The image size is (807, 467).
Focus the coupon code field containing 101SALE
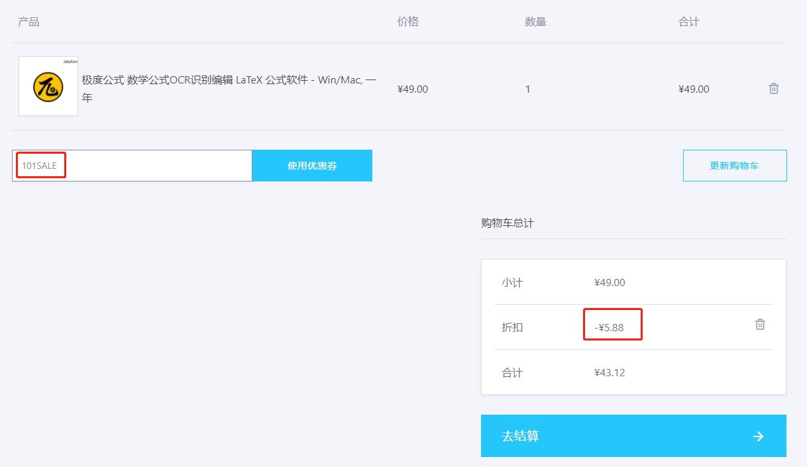[132, 166]
